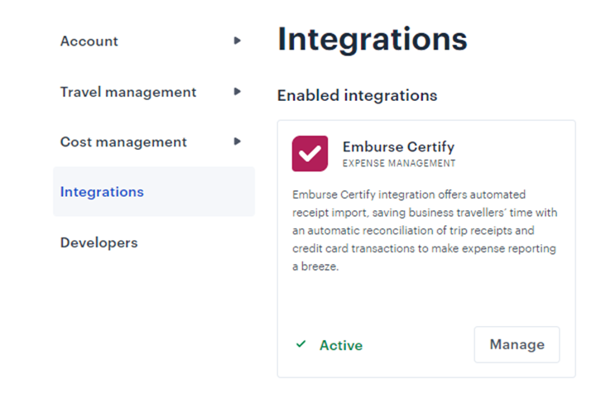Expand the Cost management arrow

pyautogui.click(x=238, y=141)
